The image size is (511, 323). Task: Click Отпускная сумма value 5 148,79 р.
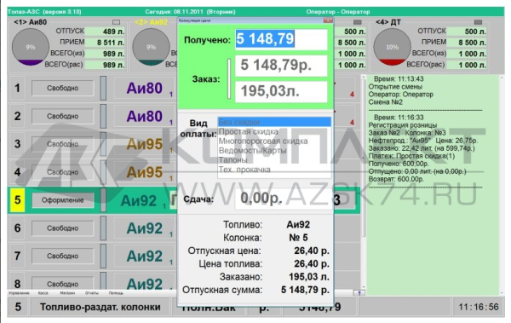(x=305, y=290)
